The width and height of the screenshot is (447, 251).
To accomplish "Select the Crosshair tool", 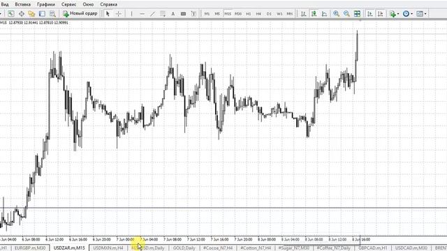I will point(118,14).
